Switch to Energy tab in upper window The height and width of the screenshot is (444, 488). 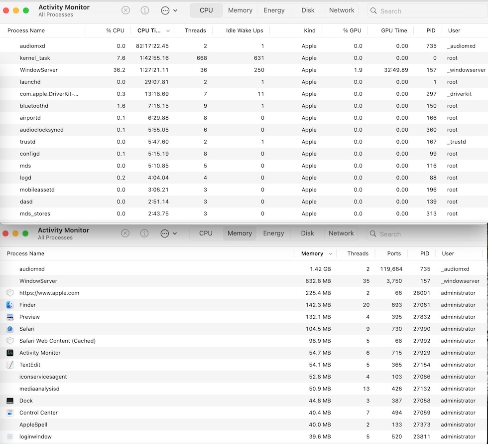click(x=274, y=10)
